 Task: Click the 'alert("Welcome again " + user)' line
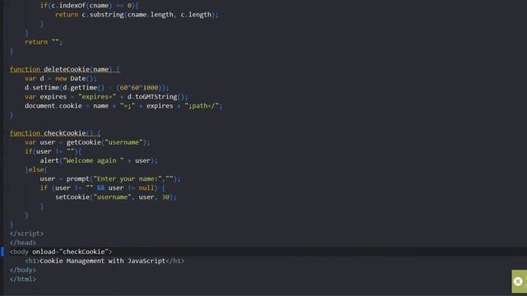point(99,160)
